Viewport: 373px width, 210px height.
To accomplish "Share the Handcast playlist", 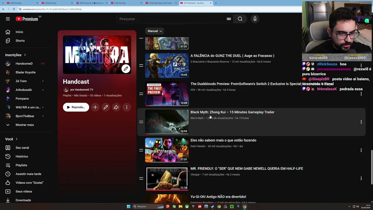I will point(116,107).
